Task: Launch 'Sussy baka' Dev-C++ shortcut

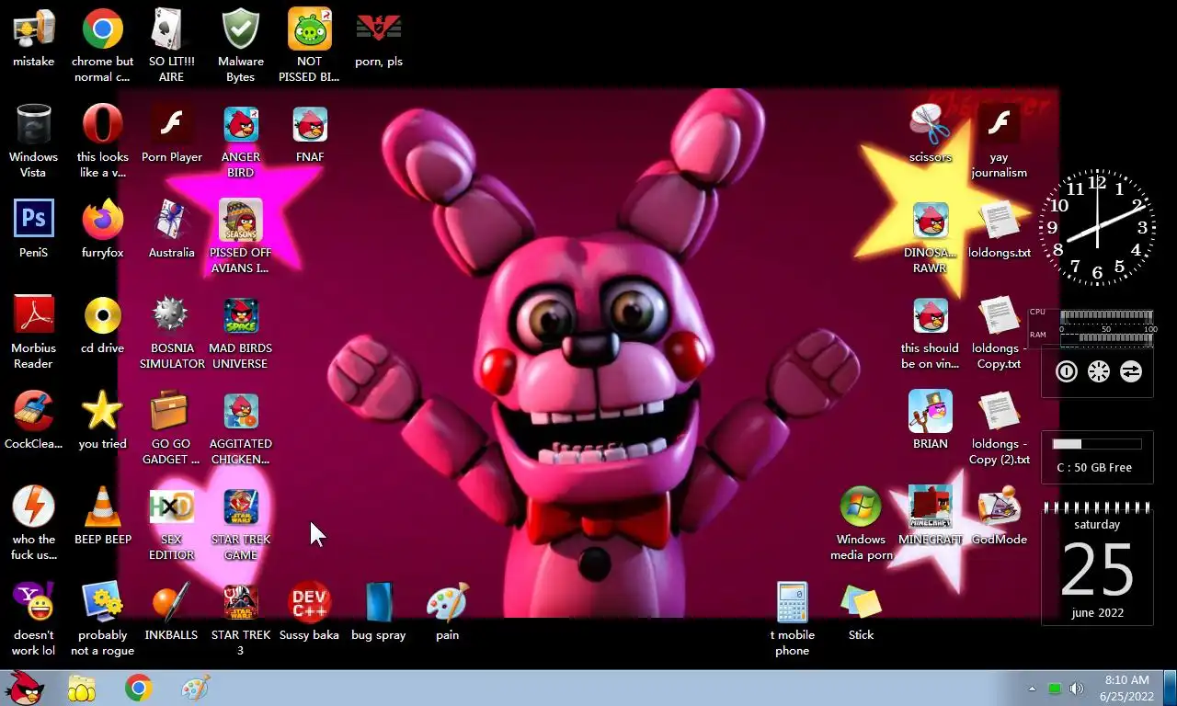Action: click(x=310, y=602)
